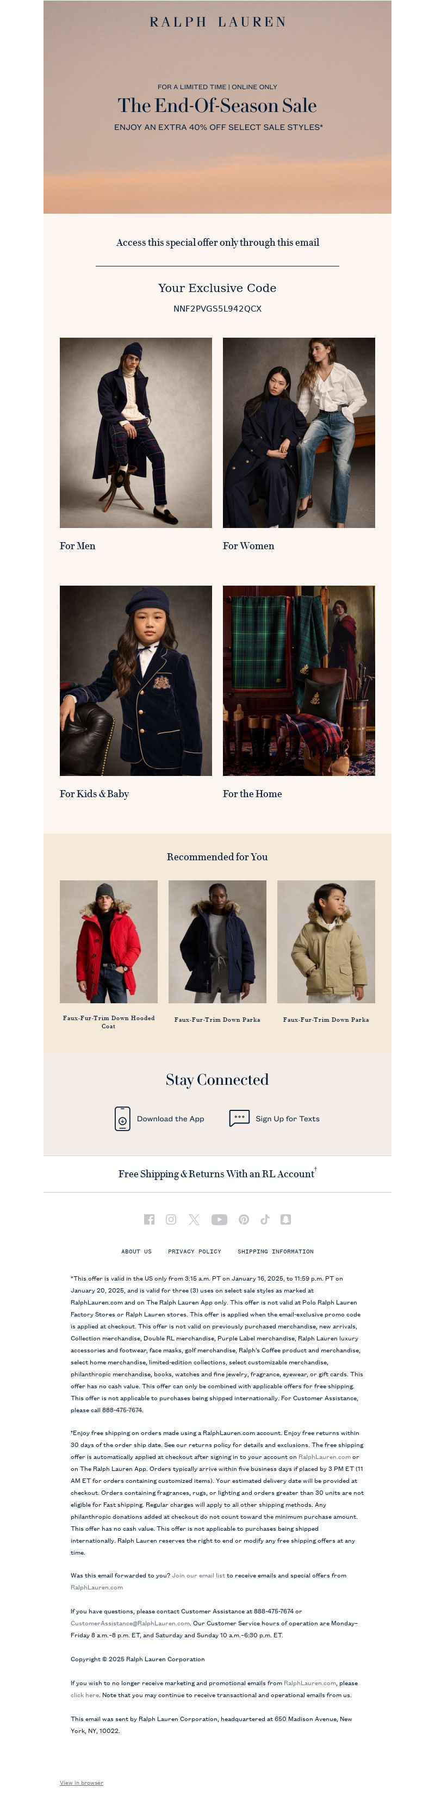This screenshot has width=435, height=1795.
Task: Open the Shipping Information footer link
Action: pos(275,1251)
